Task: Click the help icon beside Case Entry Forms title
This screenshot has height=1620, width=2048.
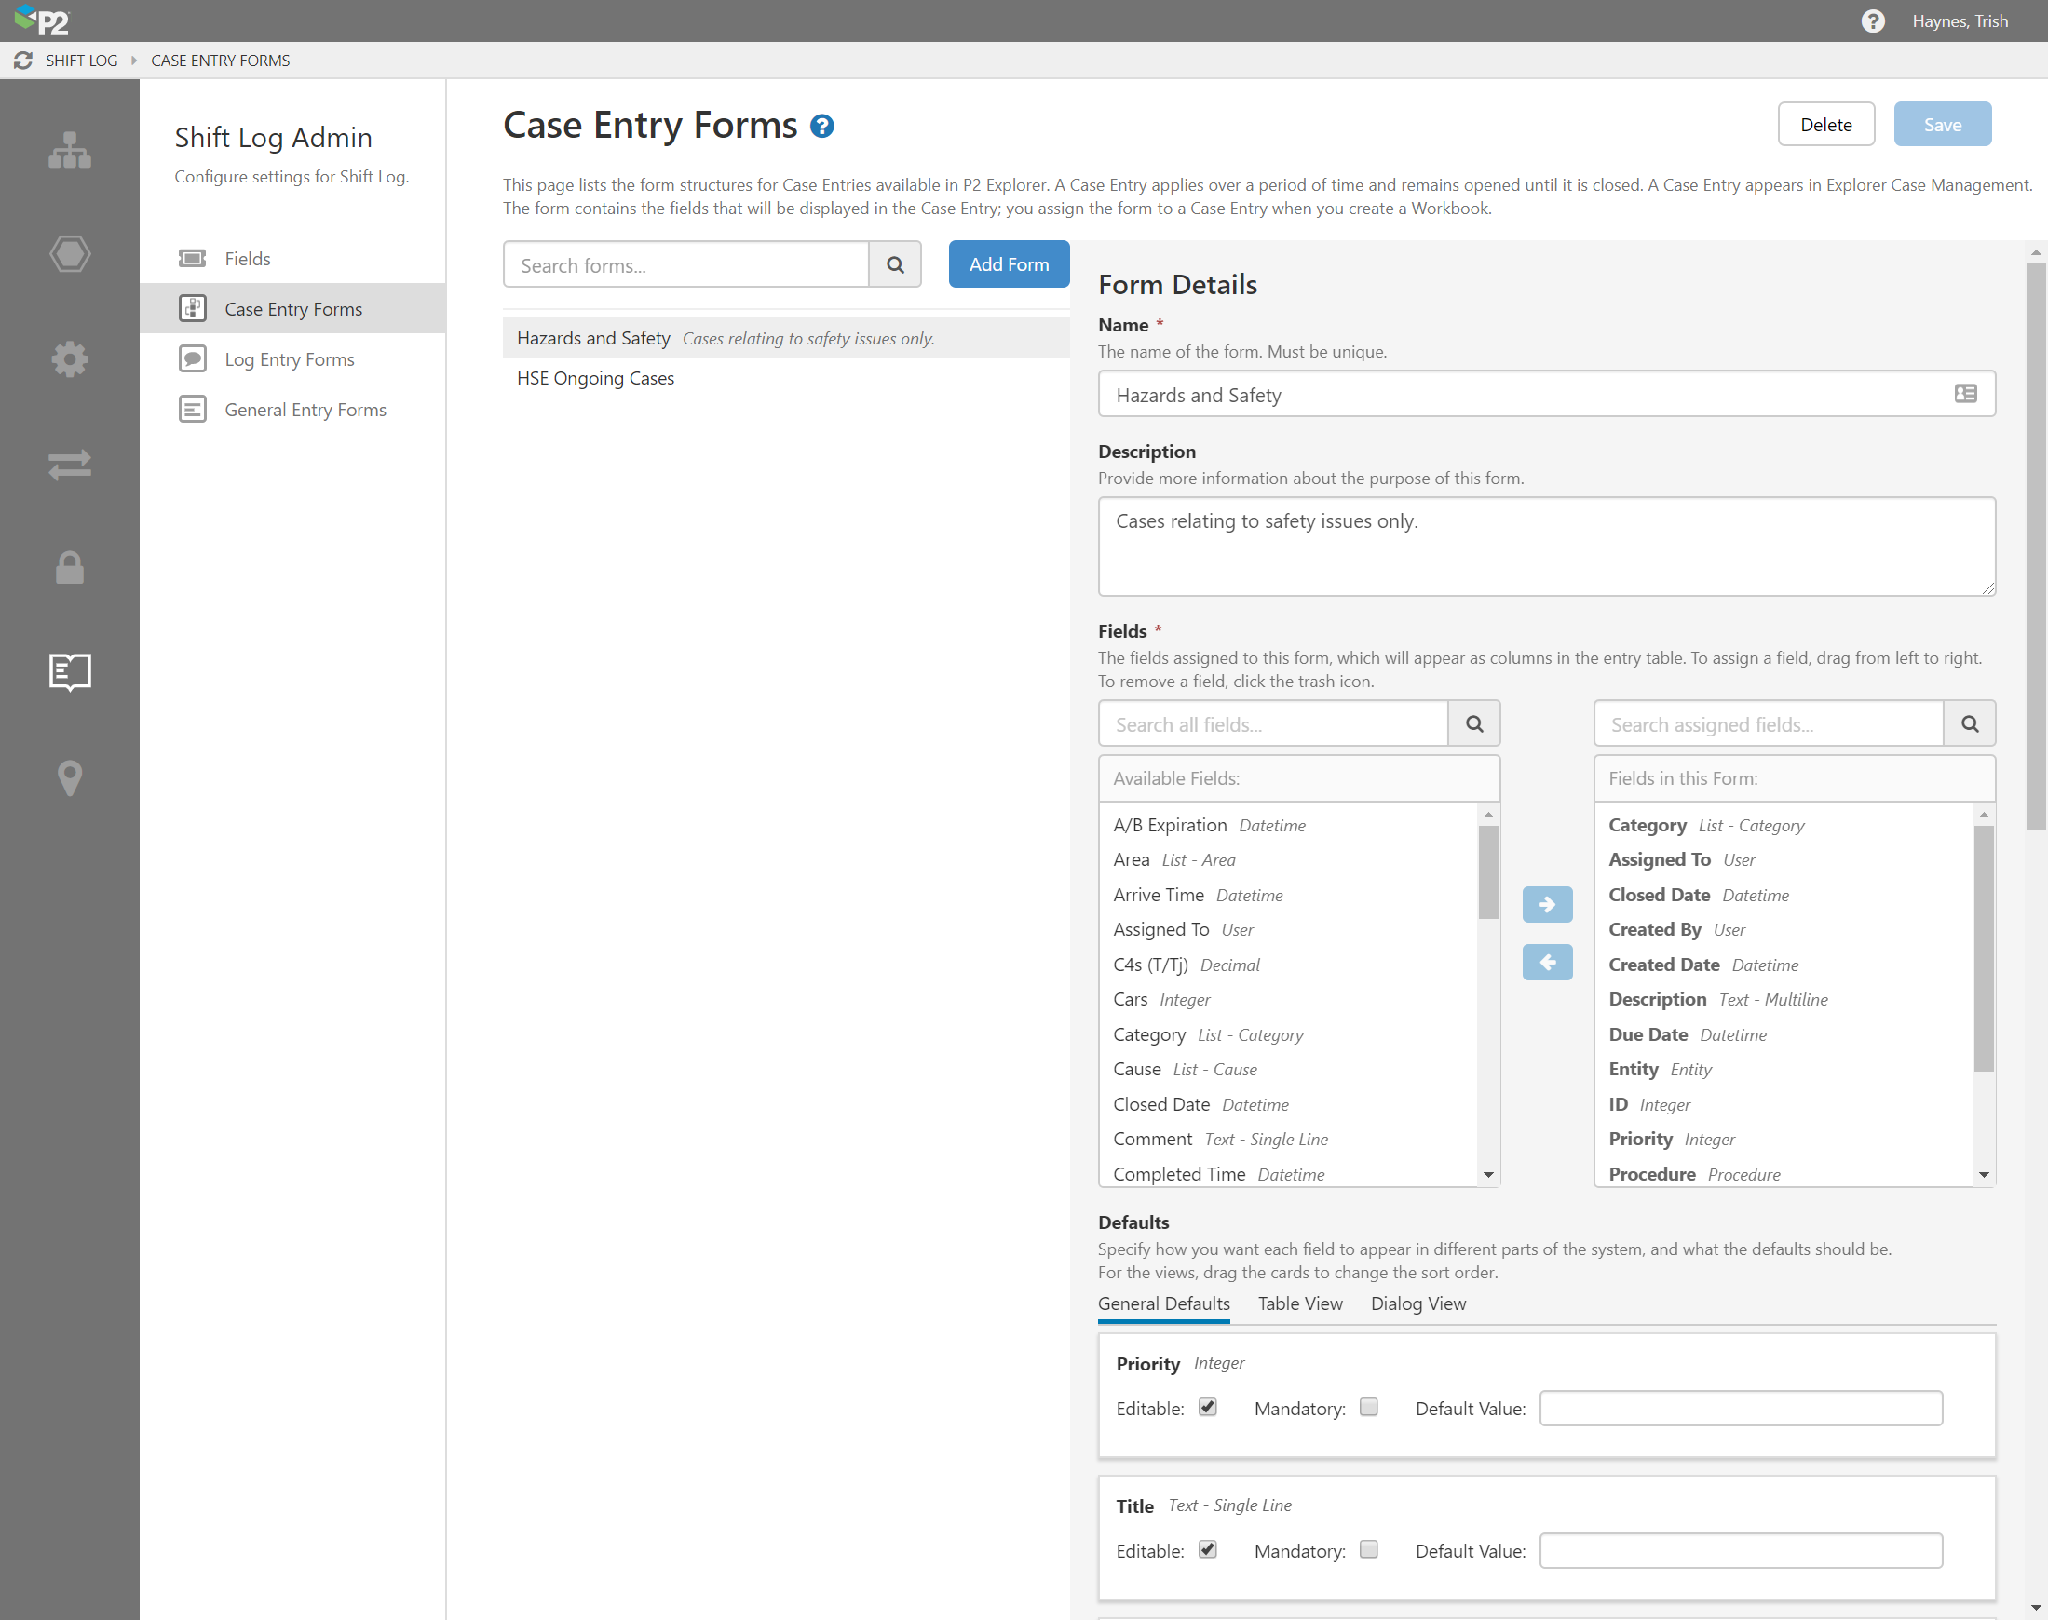Action: [821, 126]
